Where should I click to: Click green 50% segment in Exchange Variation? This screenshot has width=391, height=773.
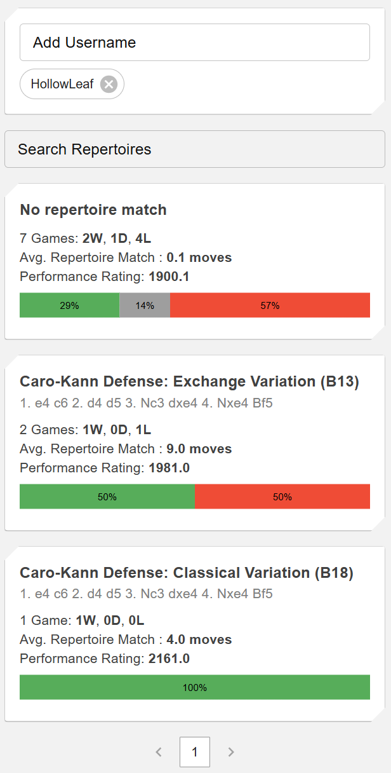107,496
